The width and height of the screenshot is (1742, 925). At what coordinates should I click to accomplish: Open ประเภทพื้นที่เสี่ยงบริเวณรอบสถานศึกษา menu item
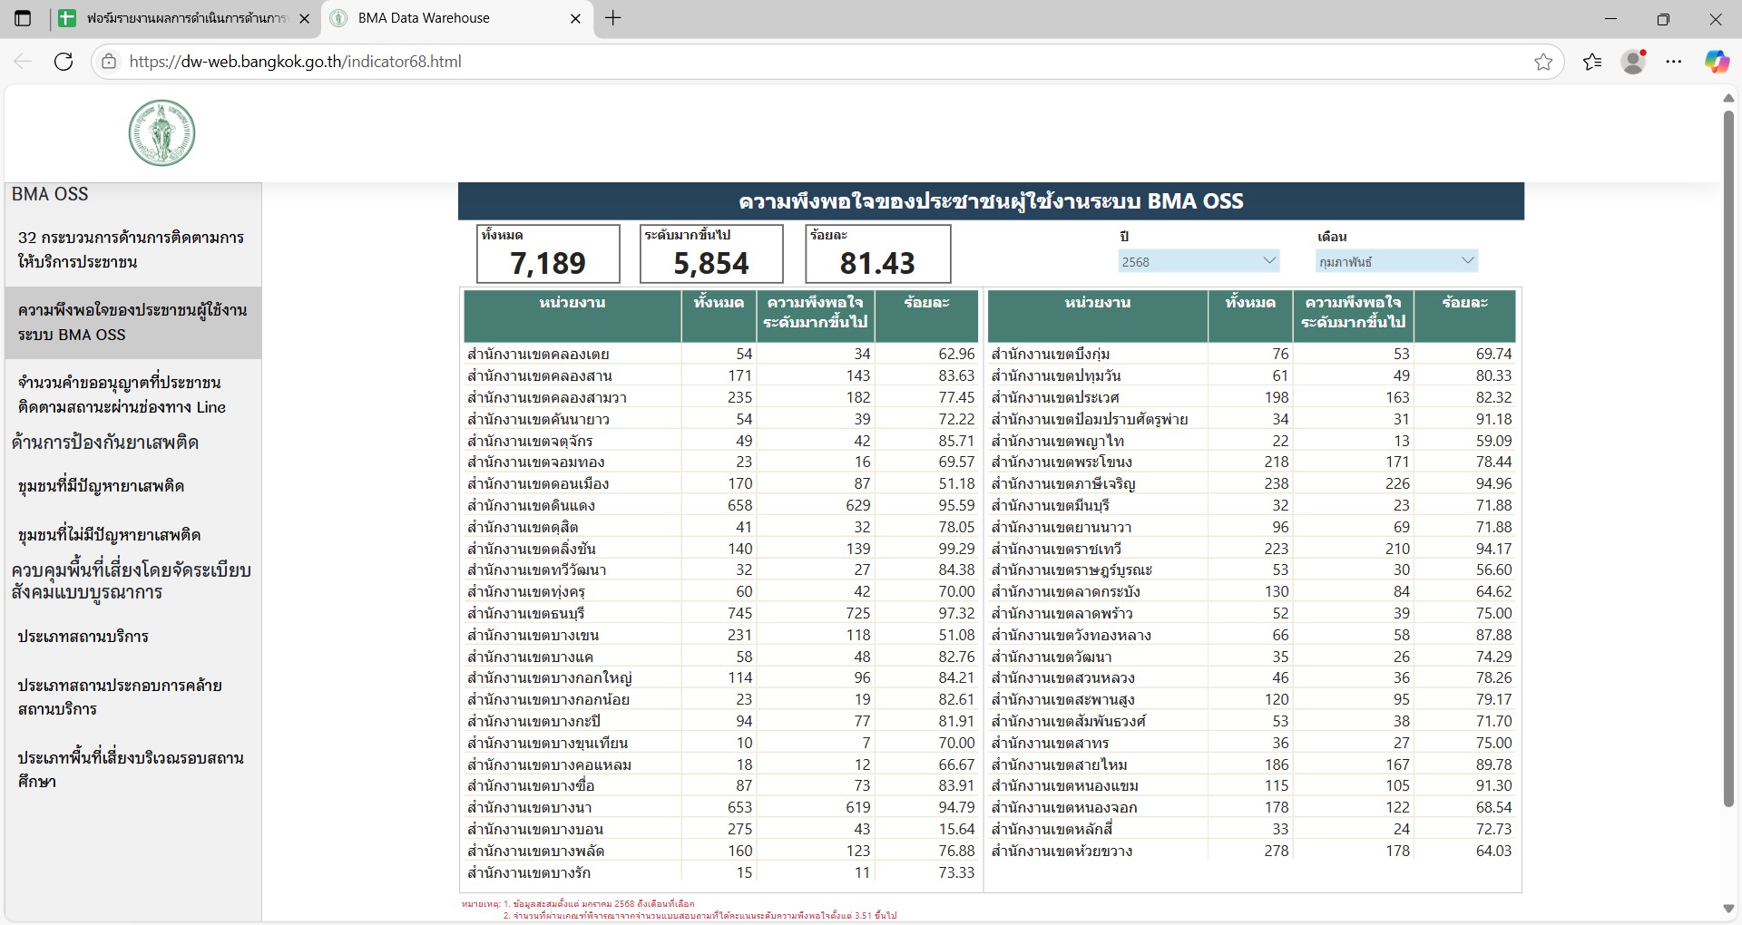(132, 769)
